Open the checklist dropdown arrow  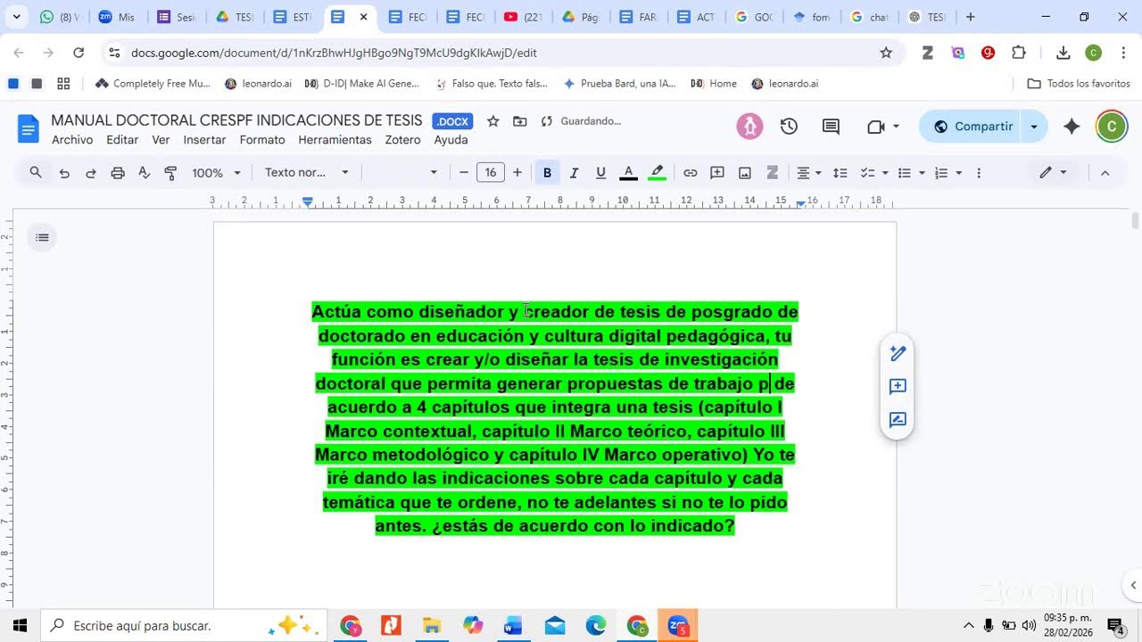pos(884,173)
